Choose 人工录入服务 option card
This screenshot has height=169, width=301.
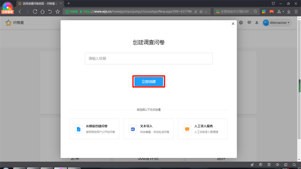click(x=202, y=129)
